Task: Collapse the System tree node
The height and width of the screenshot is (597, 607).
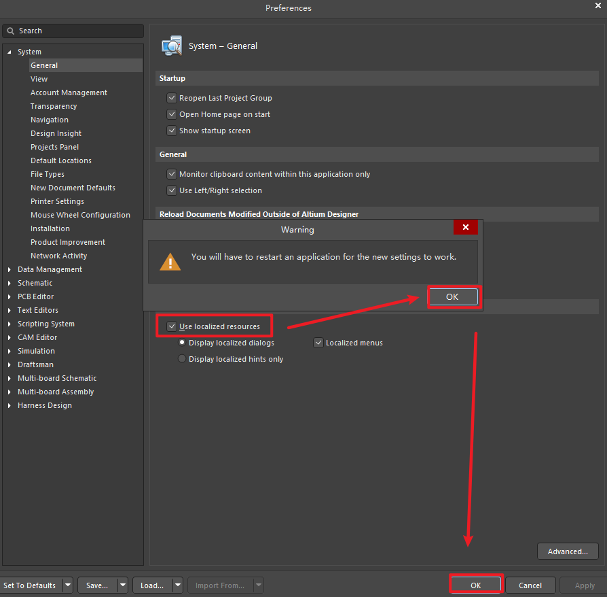Action: (x=10, y=52)
